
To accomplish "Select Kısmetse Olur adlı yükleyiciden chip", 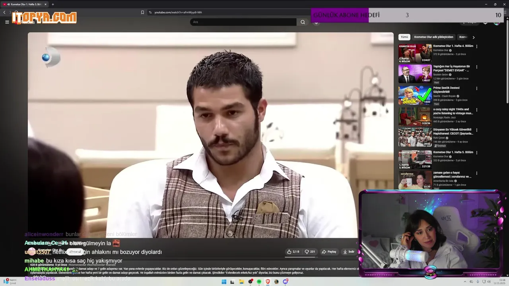I will point(433,37).
